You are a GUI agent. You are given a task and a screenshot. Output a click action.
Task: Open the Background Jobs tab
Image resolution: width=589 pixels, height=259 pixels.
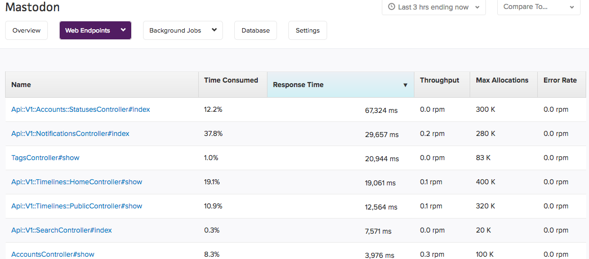(183, 30)
